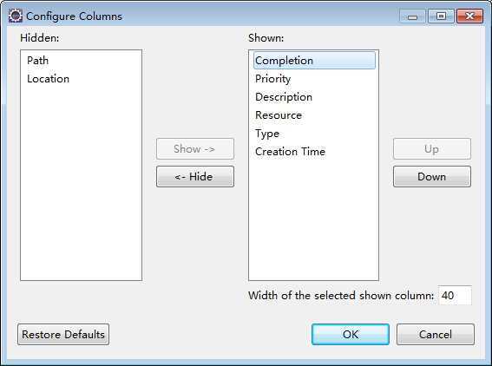The image size is (492, 366).
Task: Confirm with the OK button
Action: pyautogui.click(x=351, y=334)
